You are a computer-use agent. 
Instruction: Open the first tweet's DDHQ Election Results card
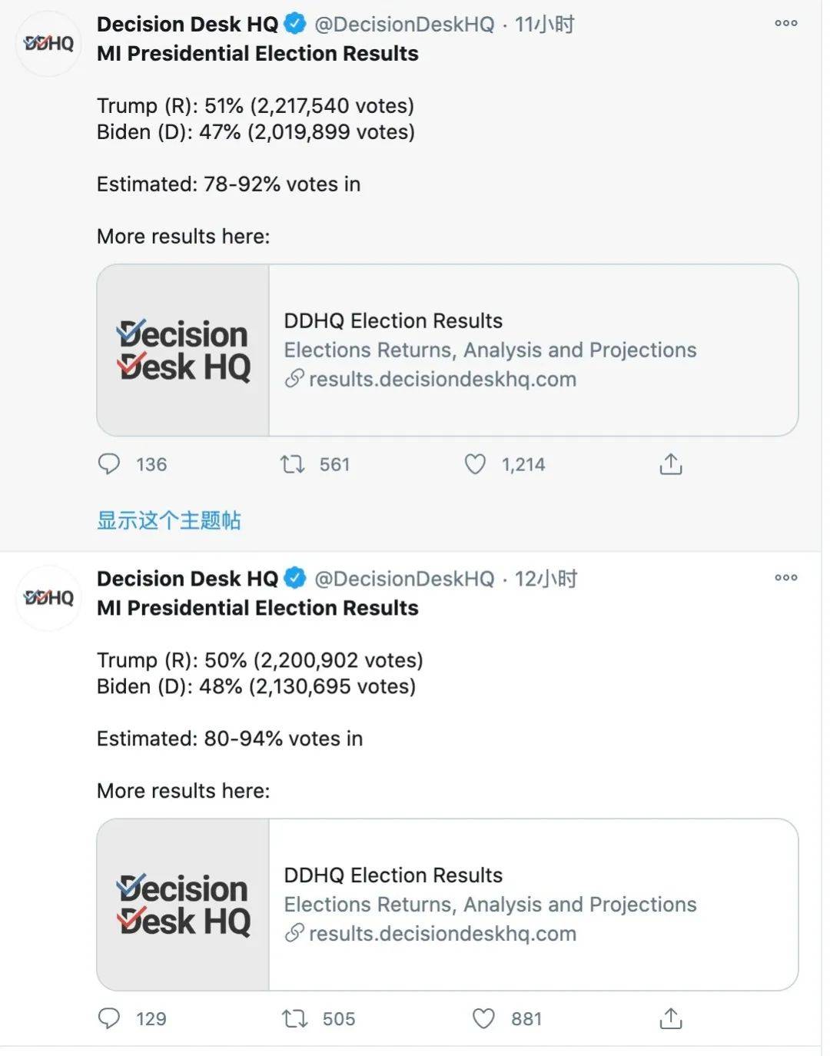click(x=447, y=350)
